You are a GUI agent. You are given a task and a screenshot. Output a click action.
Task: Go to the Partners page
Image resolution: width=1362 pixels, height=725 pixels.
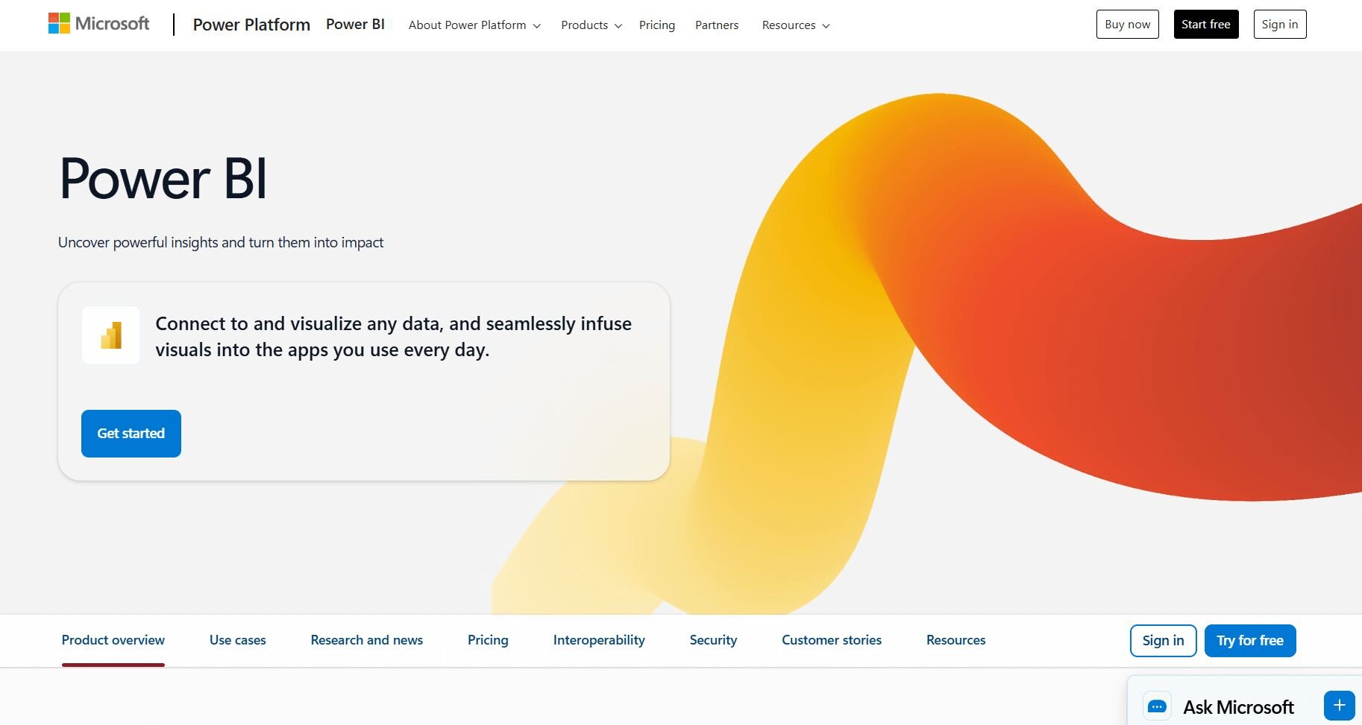tap(716, 25)
